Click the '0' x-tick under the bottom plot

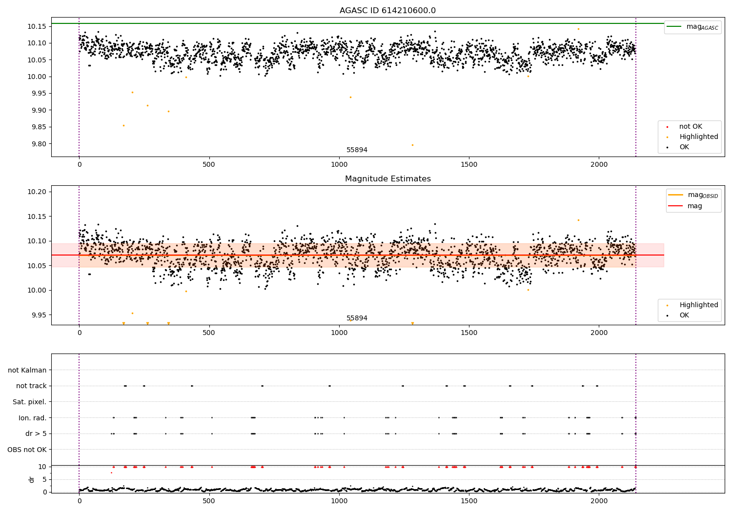pos(79,501)
